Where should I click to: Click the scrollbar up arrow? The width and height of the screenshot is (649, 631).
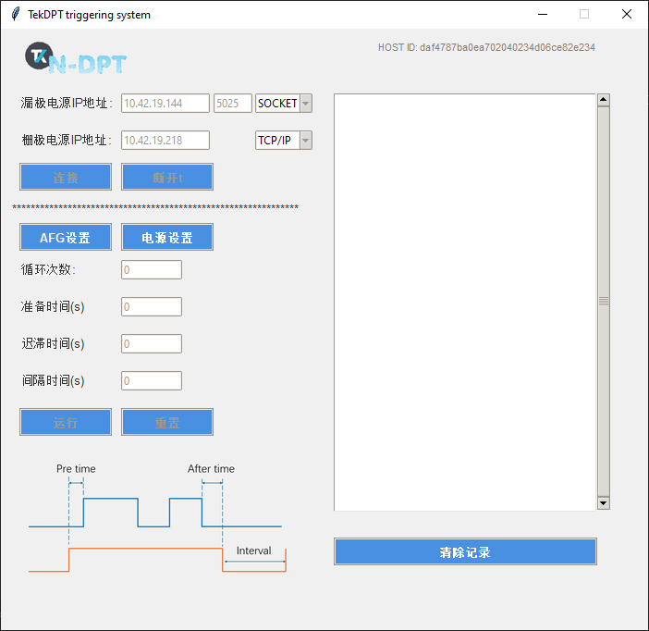(x=604, y=100)
